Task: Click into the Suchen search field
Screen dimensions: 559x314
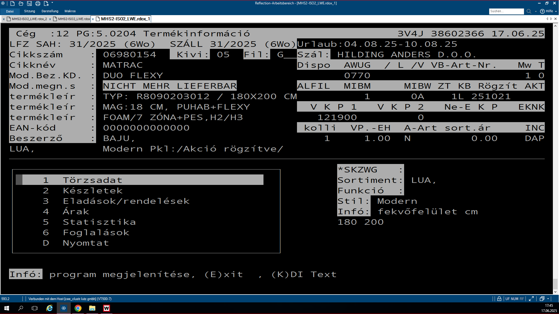Action: pyautogui.click(x=506, y=11)
